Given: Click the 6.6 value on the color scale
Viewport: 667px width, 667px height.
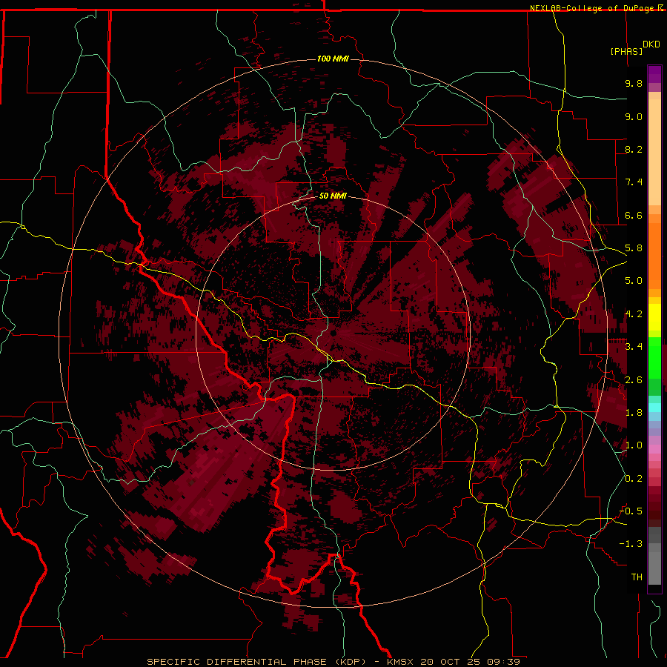Looking at the screenshot, I should [x=634, y=215].
